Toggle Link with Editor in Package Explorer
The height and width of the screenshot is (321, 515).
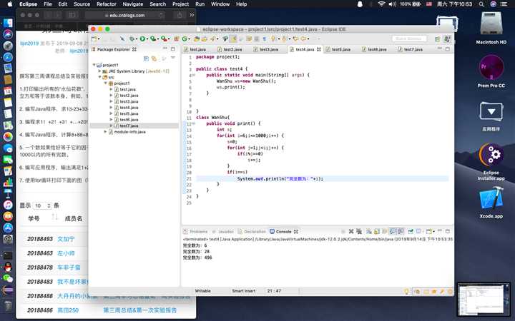pos(154,58)
